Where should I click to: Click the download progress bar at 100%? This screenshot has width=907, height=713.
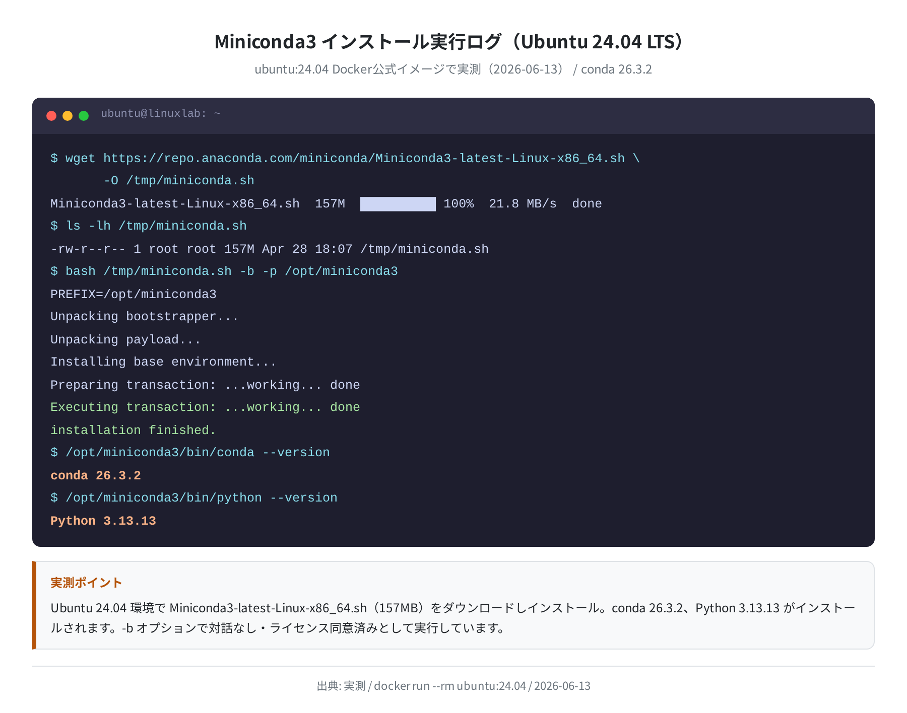click(398, 204)
